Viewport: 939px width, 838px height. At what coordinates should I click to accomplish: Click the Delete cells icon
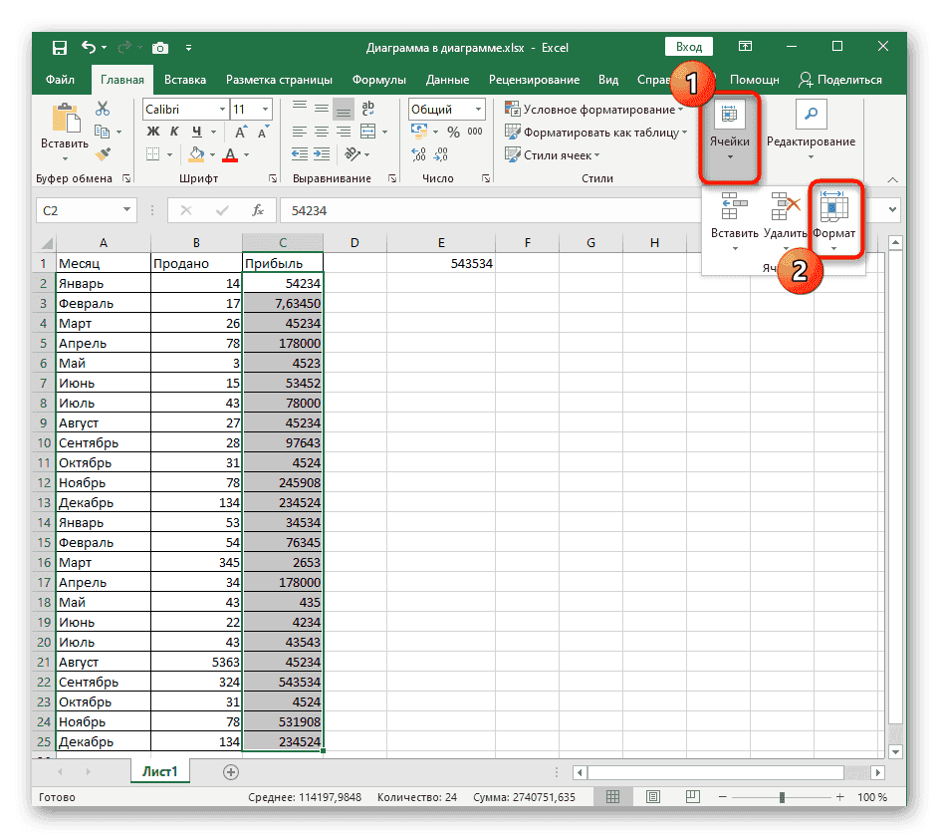[786, 208]
